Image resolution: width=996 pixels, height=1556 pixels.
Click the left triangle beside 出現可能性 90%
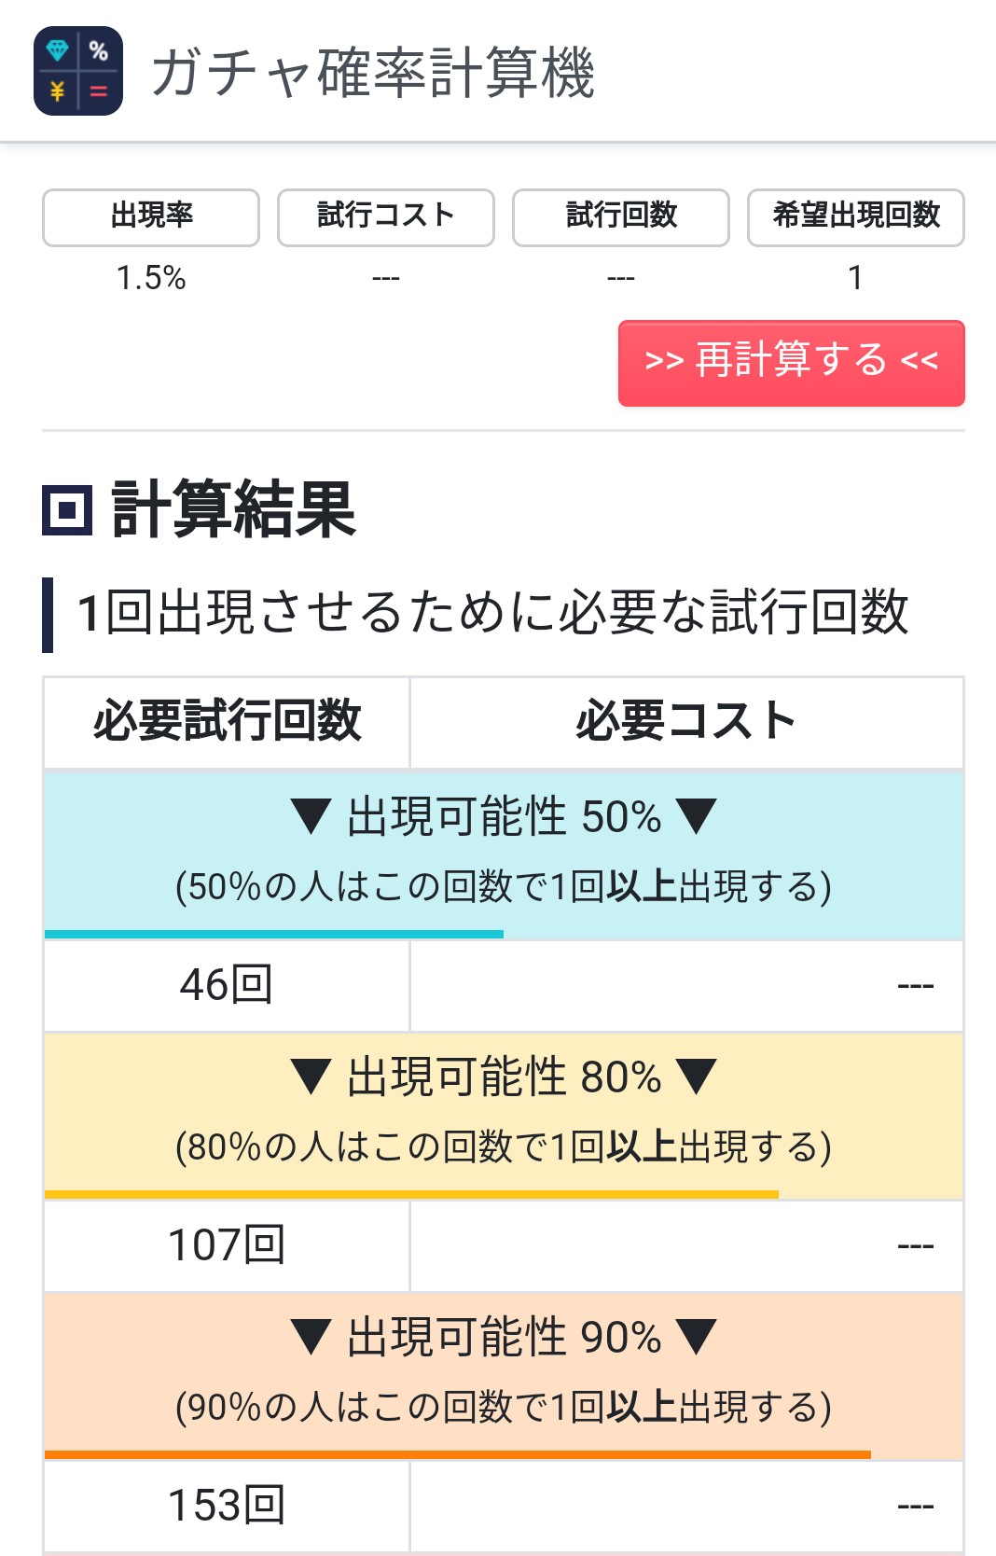[311, 1338]
